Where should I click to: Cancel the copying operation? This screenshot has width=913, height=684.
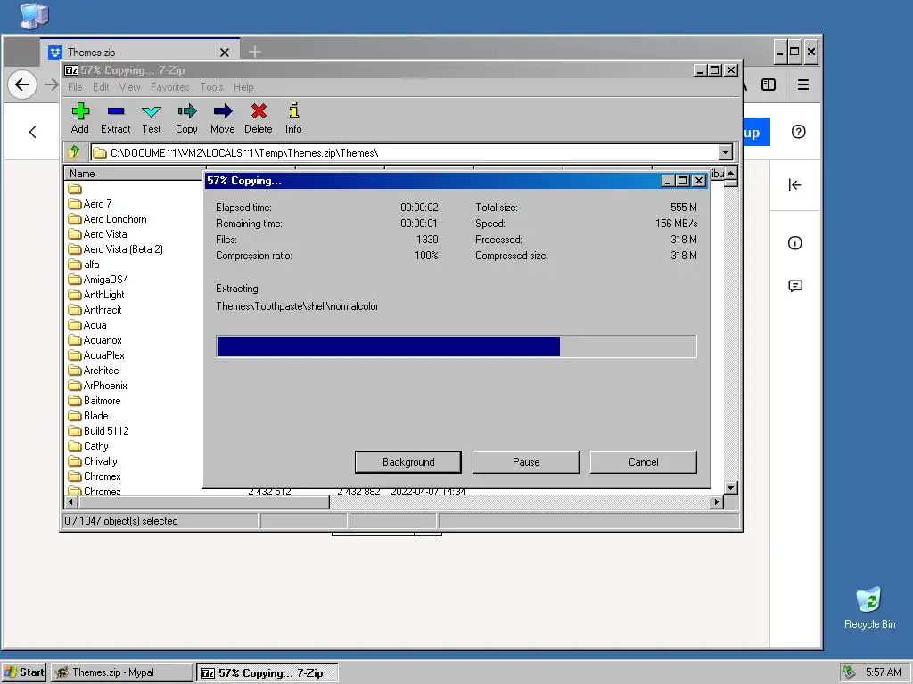(644, 462)
